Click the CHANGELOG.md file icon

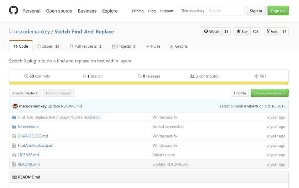click(14, 136)
